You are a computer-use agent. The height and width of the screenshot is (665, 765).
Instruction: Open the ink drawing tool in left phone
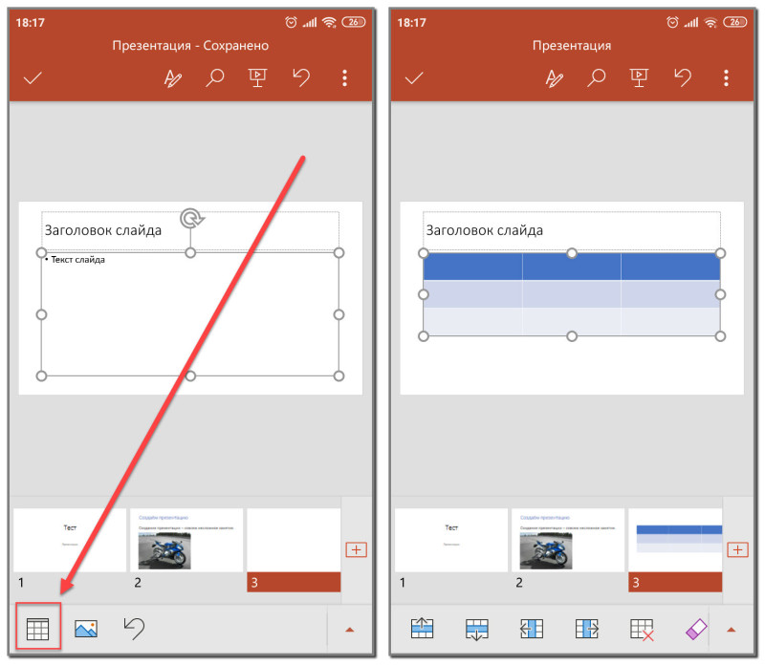click(172, 78)
